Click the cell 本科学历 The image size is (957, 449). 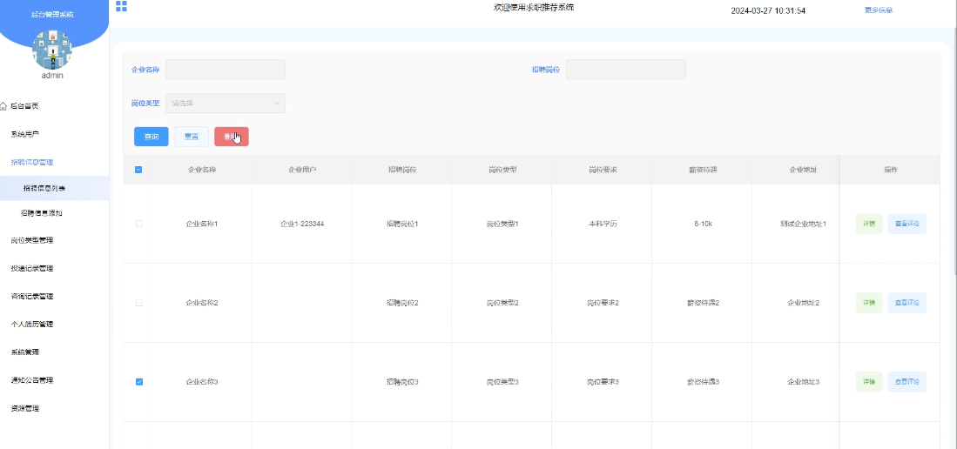coord(603,224)
